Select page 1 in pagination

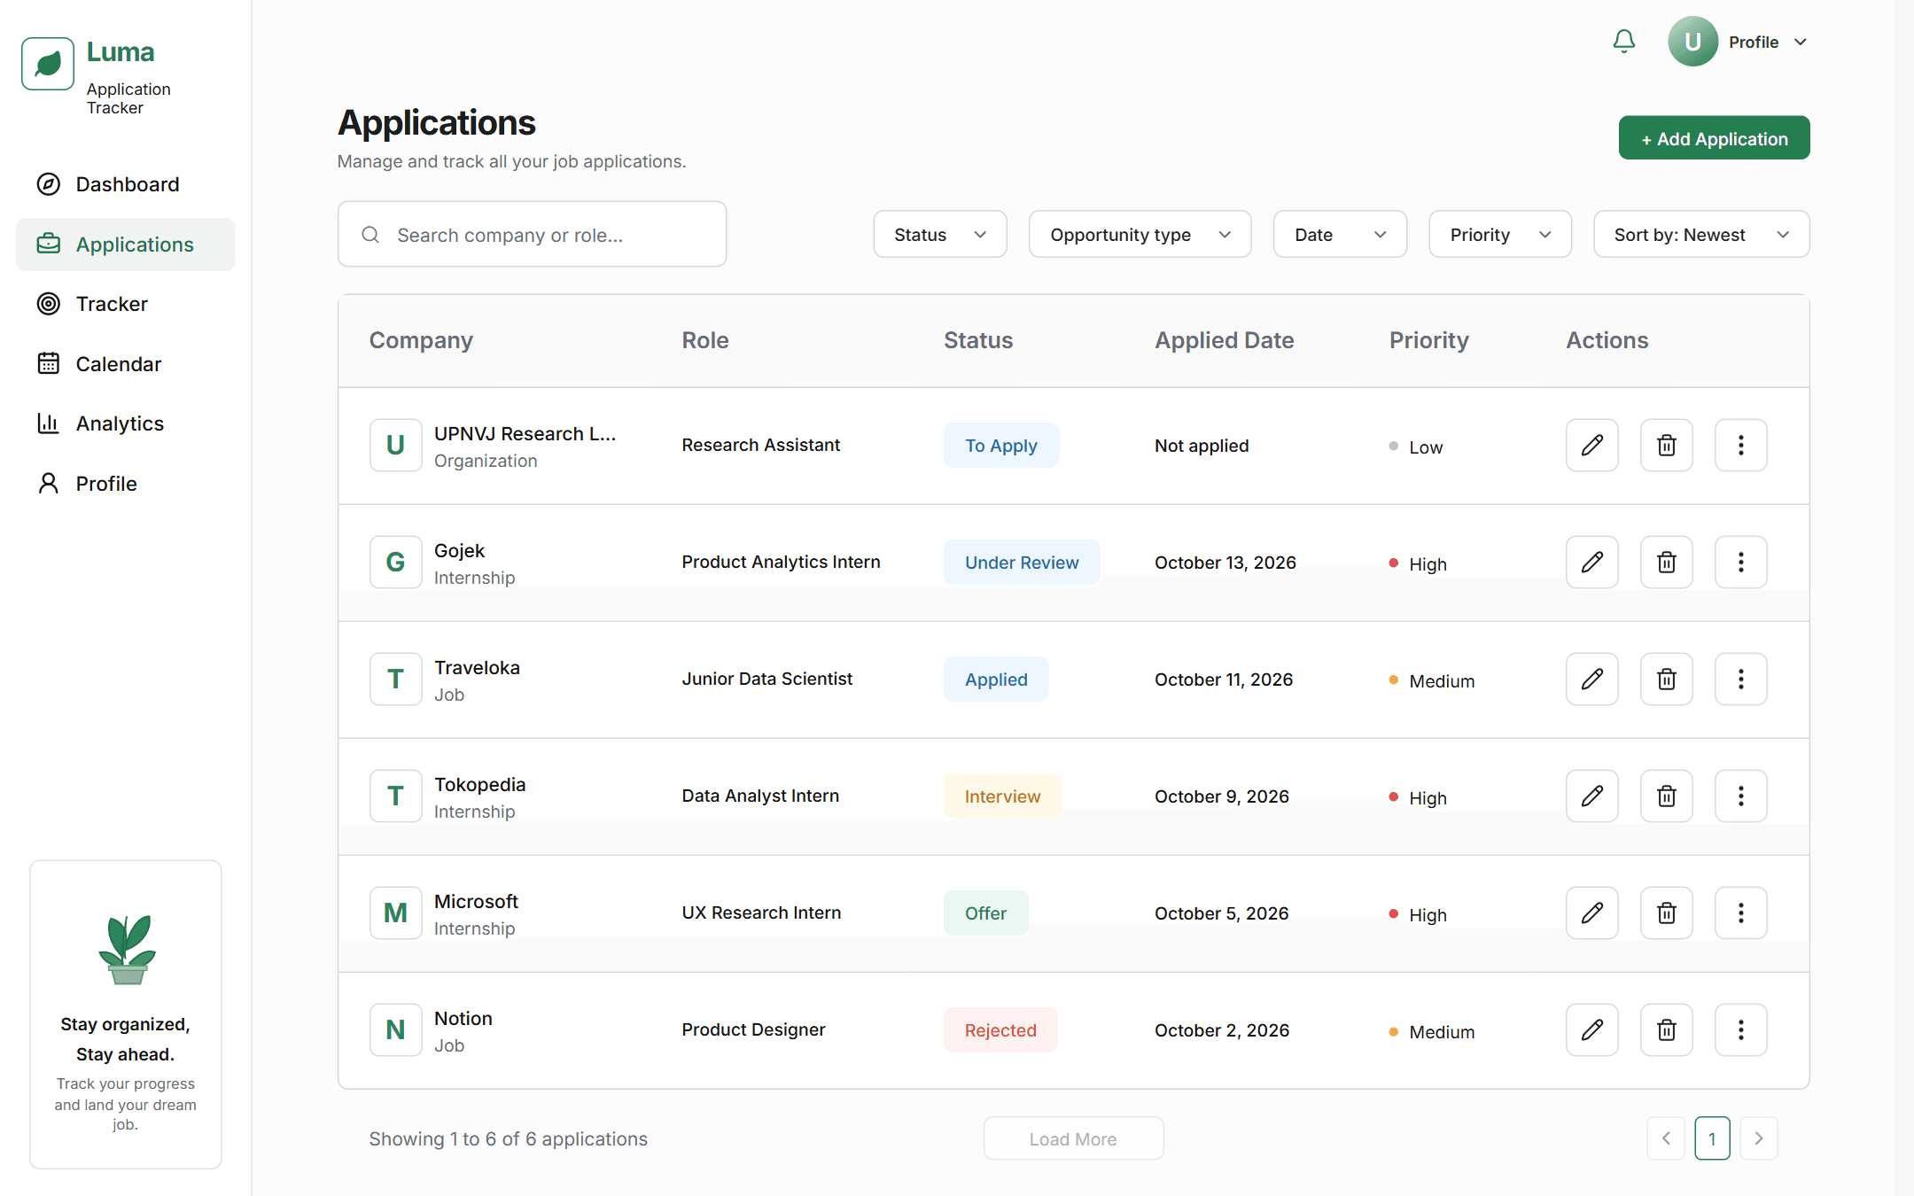[1712, 1138]
